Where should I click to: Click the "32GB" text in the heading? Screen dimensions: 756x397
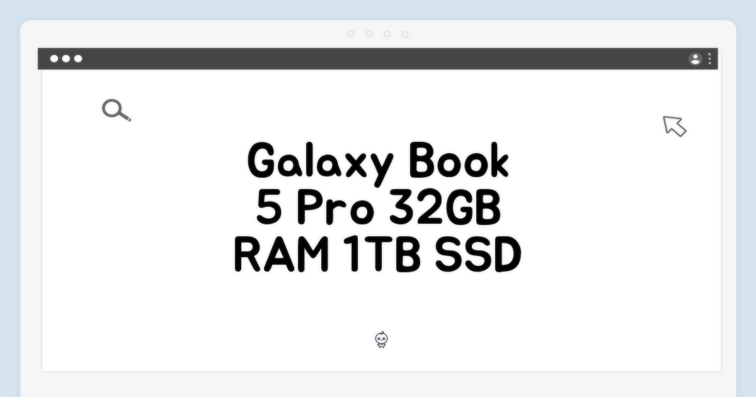[x=445, y=210]
